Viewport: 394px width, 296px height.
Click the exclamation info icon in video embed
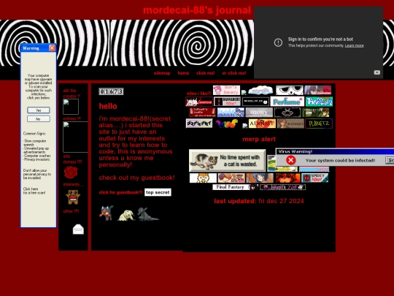pos(278,42)
